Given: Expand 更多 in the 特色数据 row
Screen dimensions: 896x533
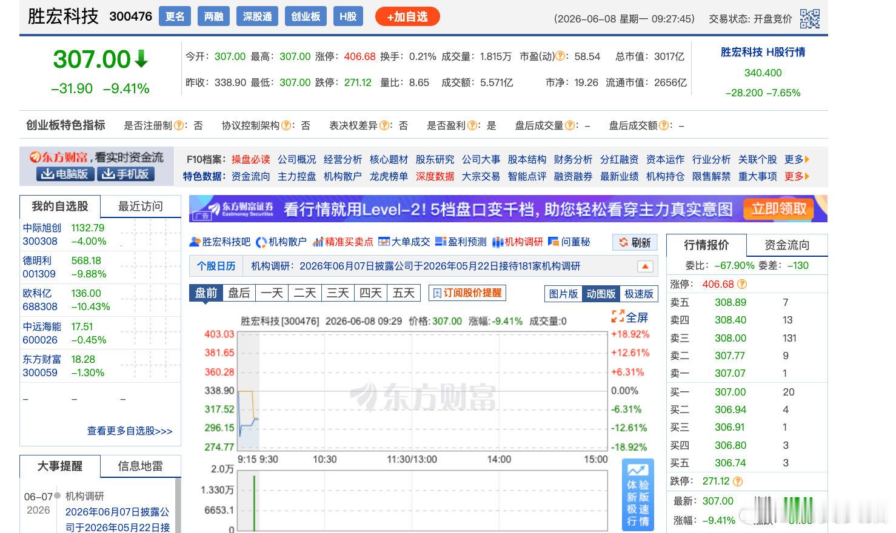Looking at the screenshot, I should 797,176.
